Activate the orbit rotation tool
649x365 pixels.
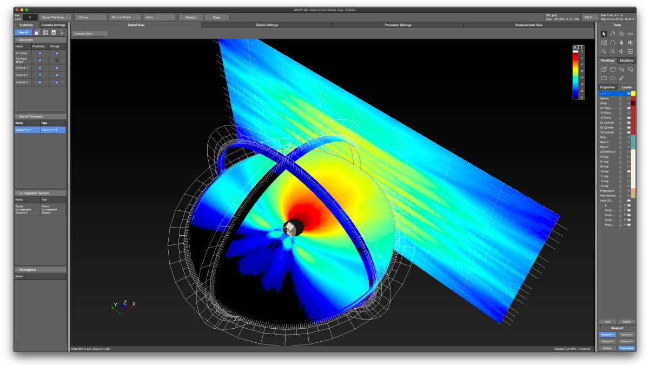tap(621, 34)
